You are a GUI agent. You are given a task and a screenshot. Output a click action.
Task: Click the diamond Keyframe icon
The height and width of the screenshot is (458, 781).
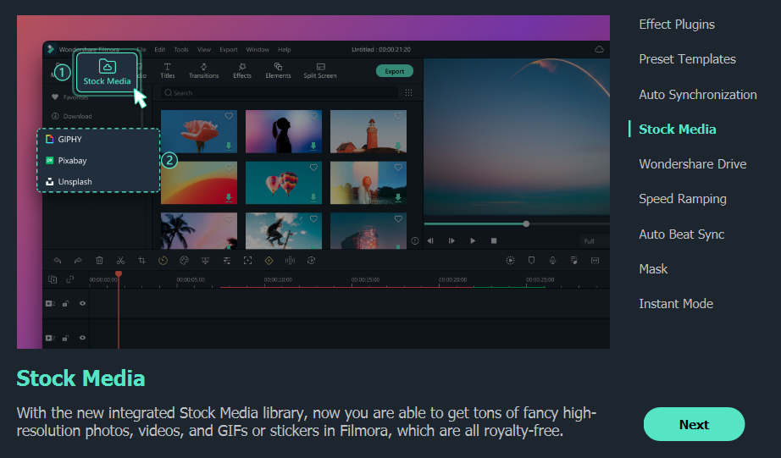(269, 261)
